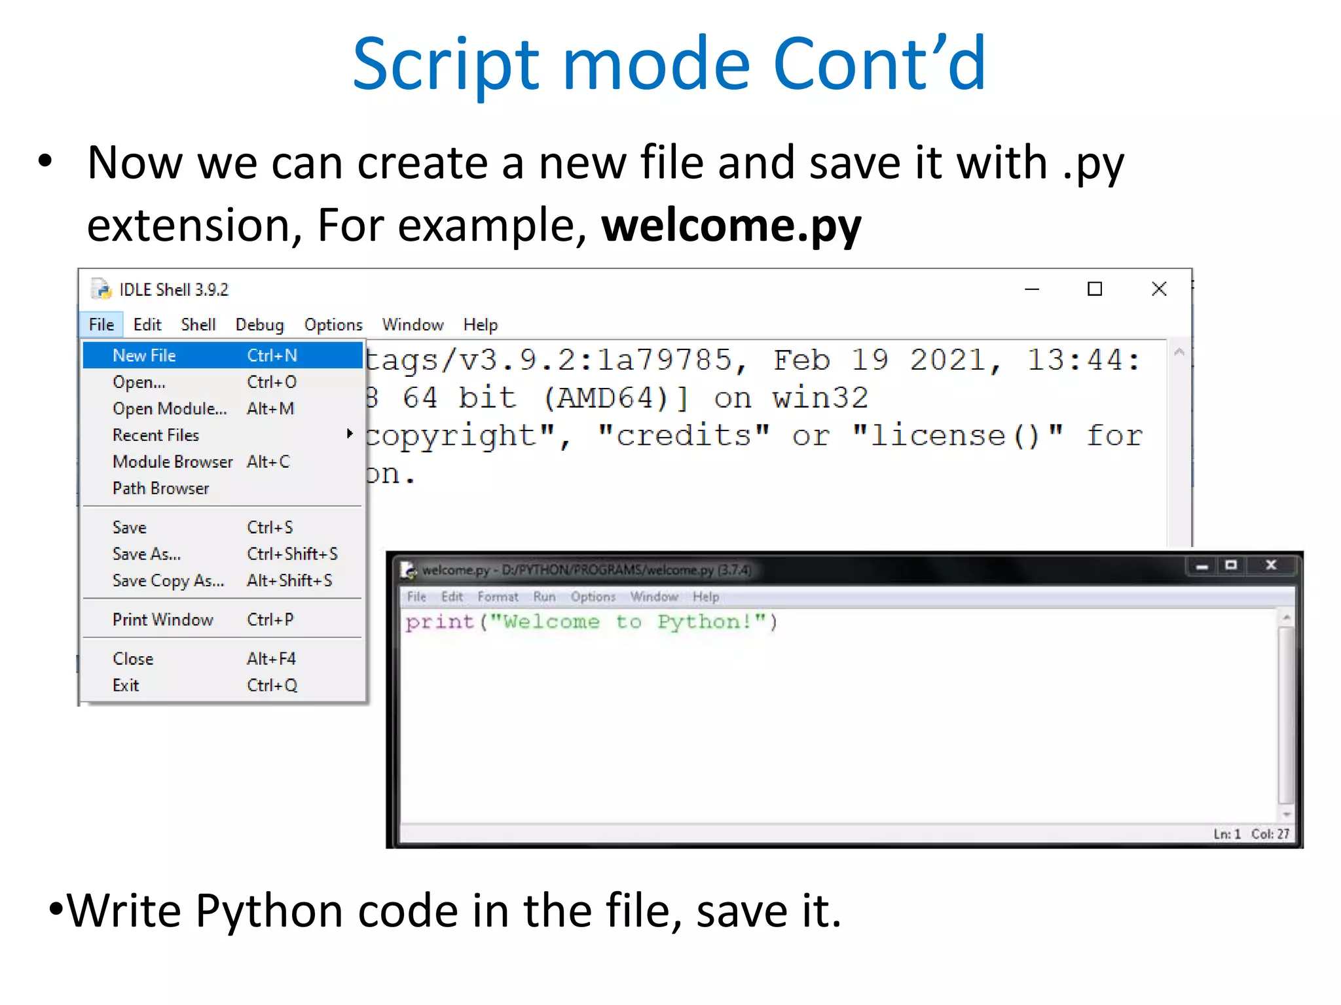The image size is (1341, 1005).
Task: Open the Format menu in welcome.py editor
Action: click(498, 597)
